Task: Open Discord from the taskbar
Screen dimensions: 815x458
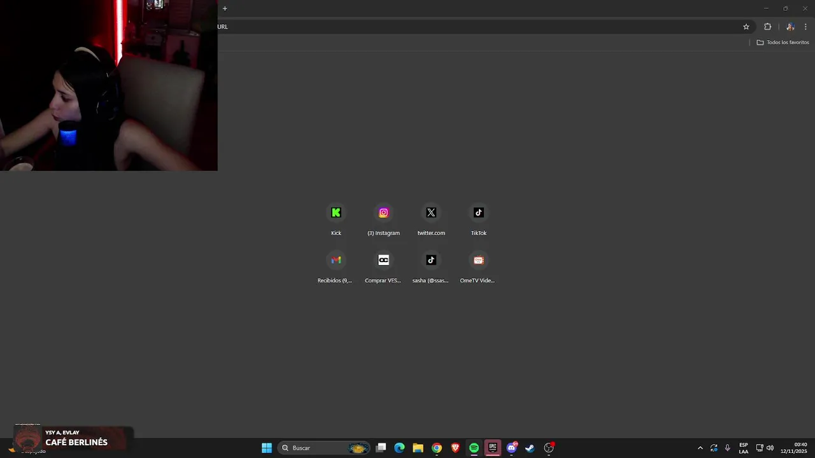Action: 511,448
